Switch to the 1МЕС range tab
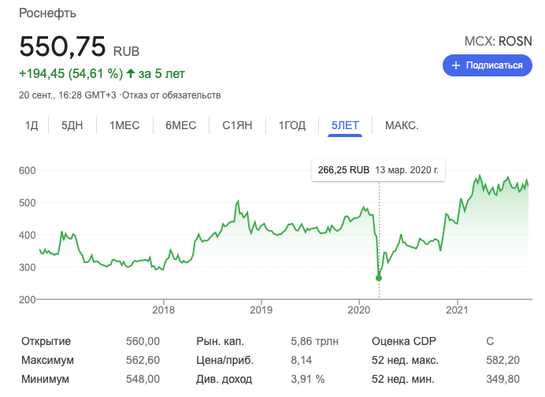Viewport: 545px width, 397px height. click(124, 125)
